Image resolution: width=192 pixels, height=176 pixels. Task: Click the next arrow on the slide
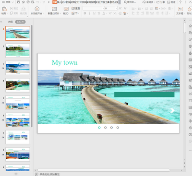pyautogui.click(x=172, y=110)
